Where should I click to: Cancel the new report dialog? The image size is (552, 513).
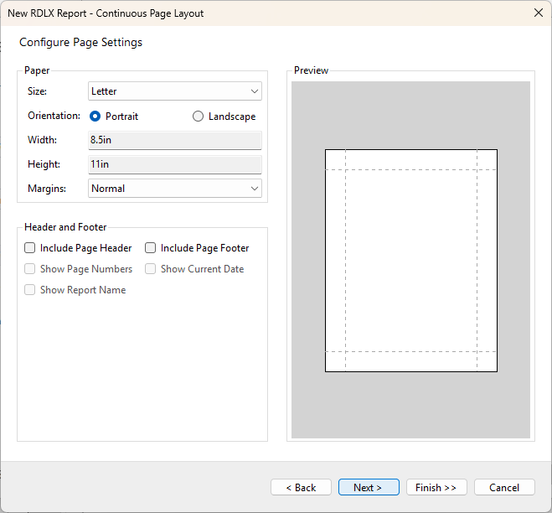504,487
